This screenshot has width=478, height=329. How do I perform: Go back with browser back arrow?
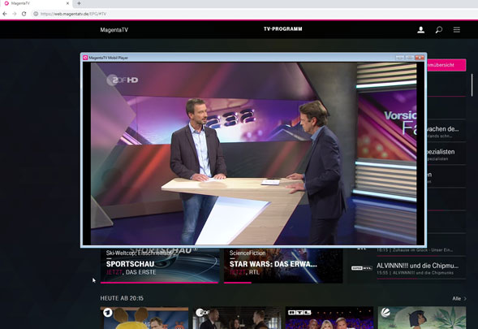coord(5,14)
